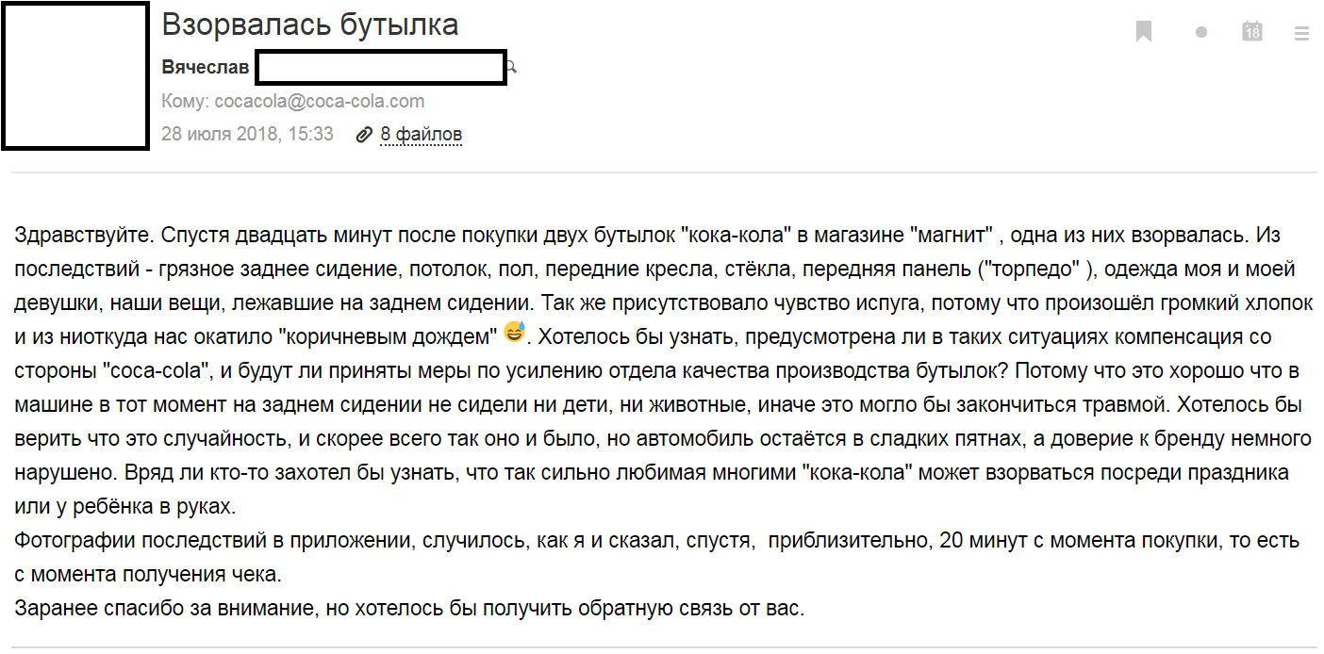The height and width of the screenshot is (654, 1324).
Task: Click the subject "Взорвалась бутылка"
Action: 310,25
